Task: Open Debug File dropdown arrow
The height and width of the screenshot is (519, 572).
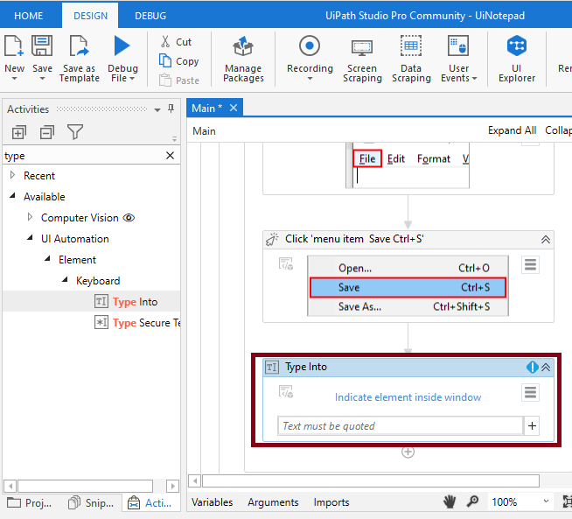Action: 132,79
